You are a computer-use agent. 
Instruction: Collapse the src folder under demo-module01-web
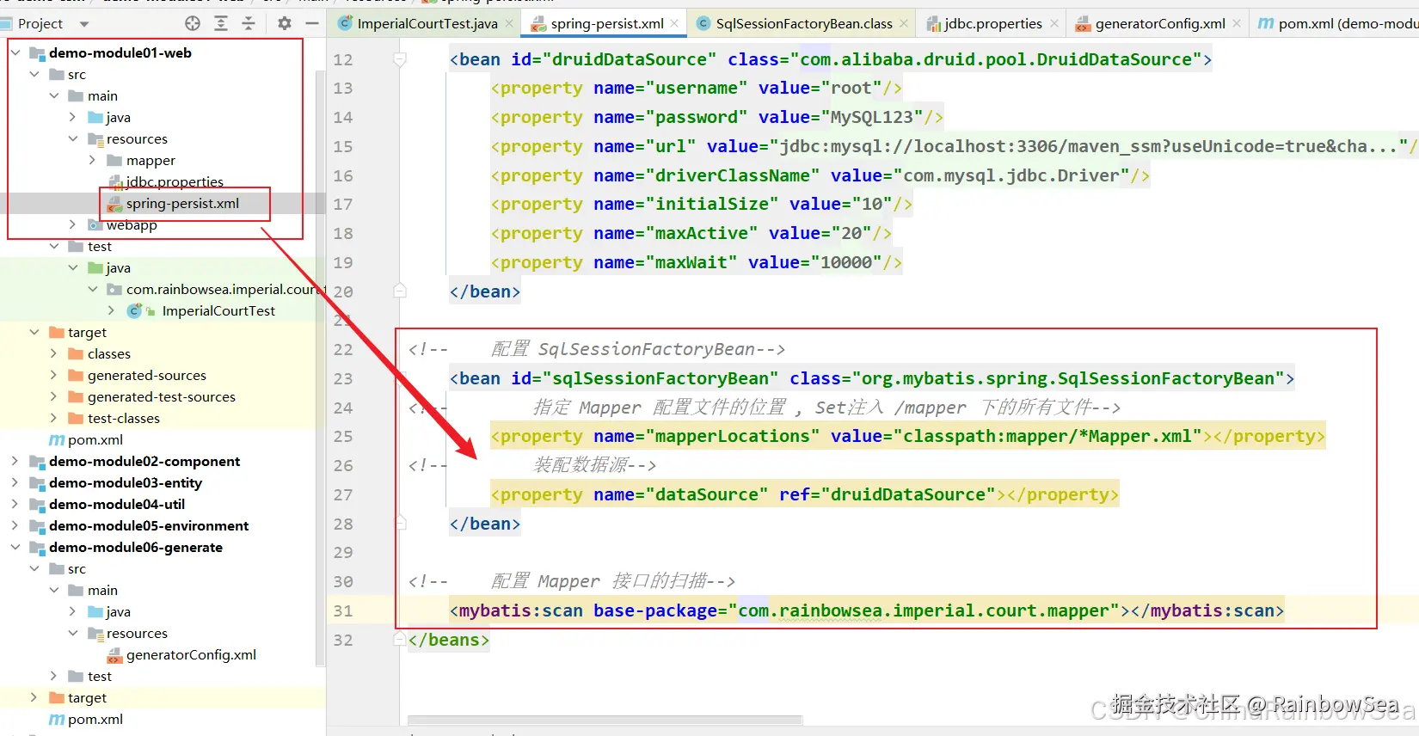(x=34, y=74)
